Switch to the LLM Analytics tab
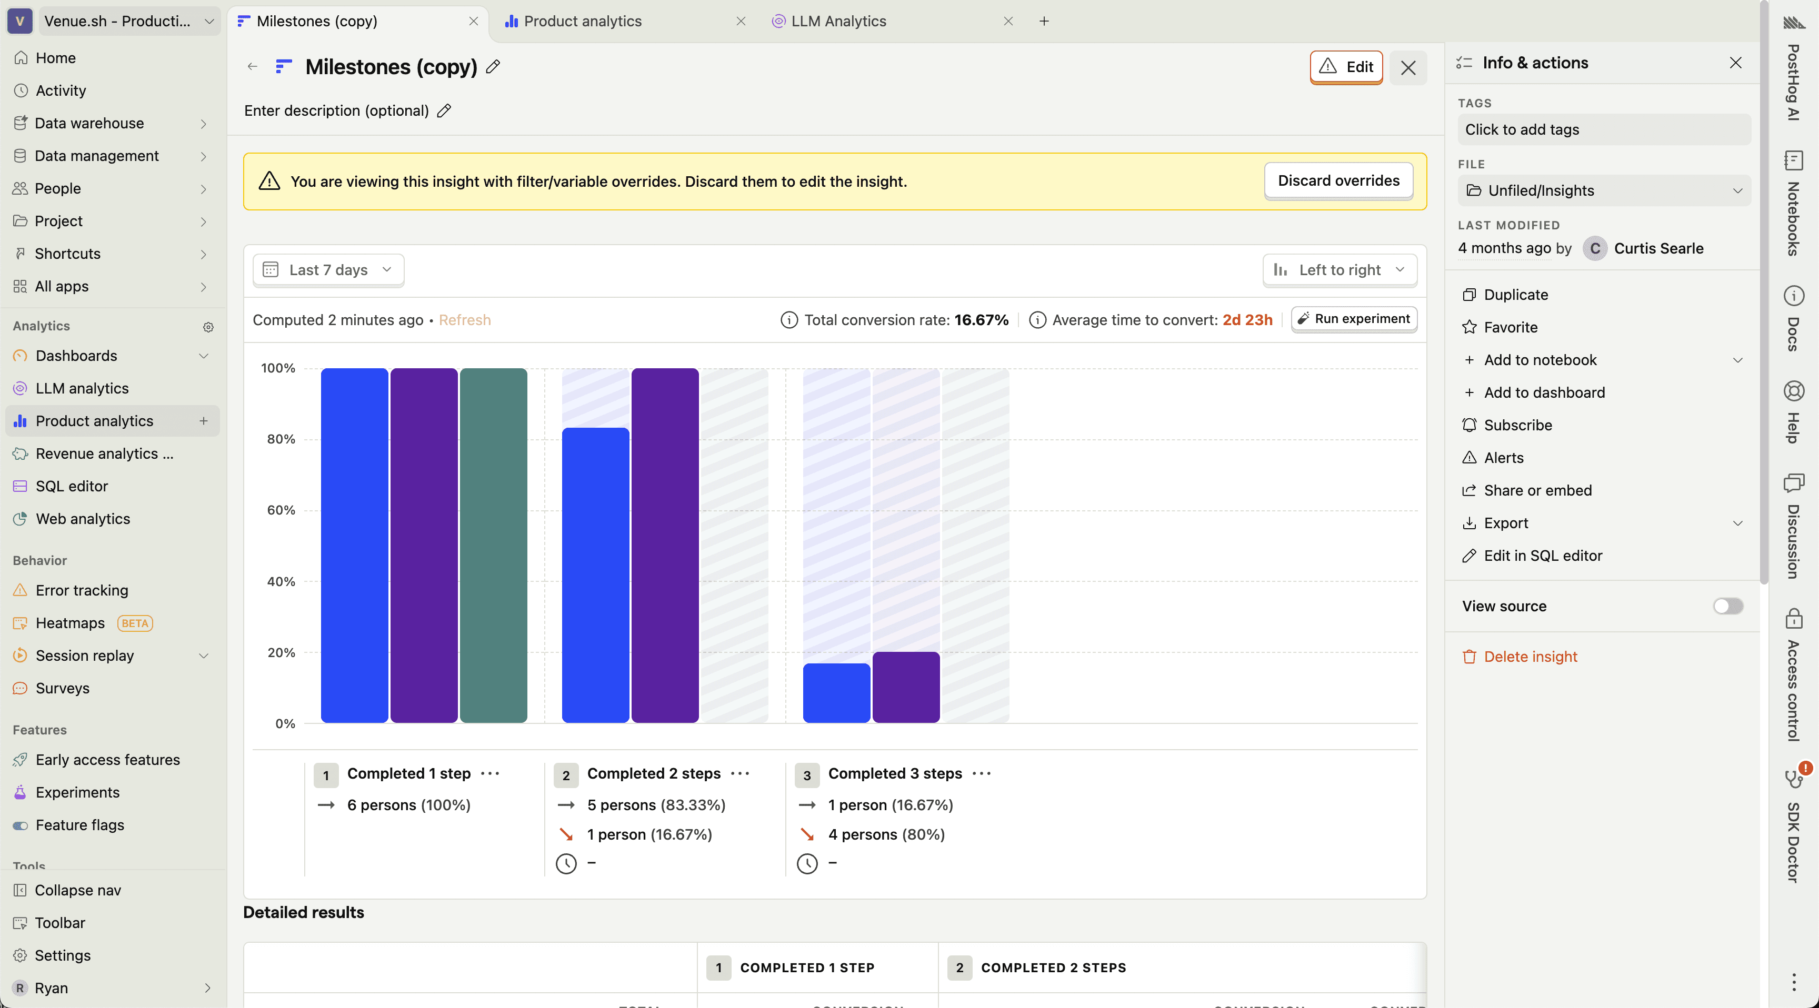 pos(838,21)
